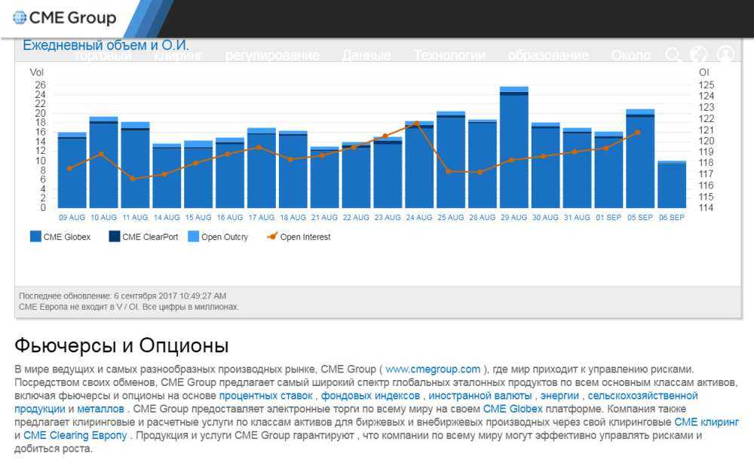Click the CME Group logo
The height and width of the screenshot is (475, 754).
pyautogui.click(x=65, y=18)
